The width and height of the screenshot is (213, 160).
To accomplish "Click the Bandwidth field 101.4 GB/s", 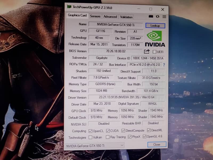I will [151, 91].
